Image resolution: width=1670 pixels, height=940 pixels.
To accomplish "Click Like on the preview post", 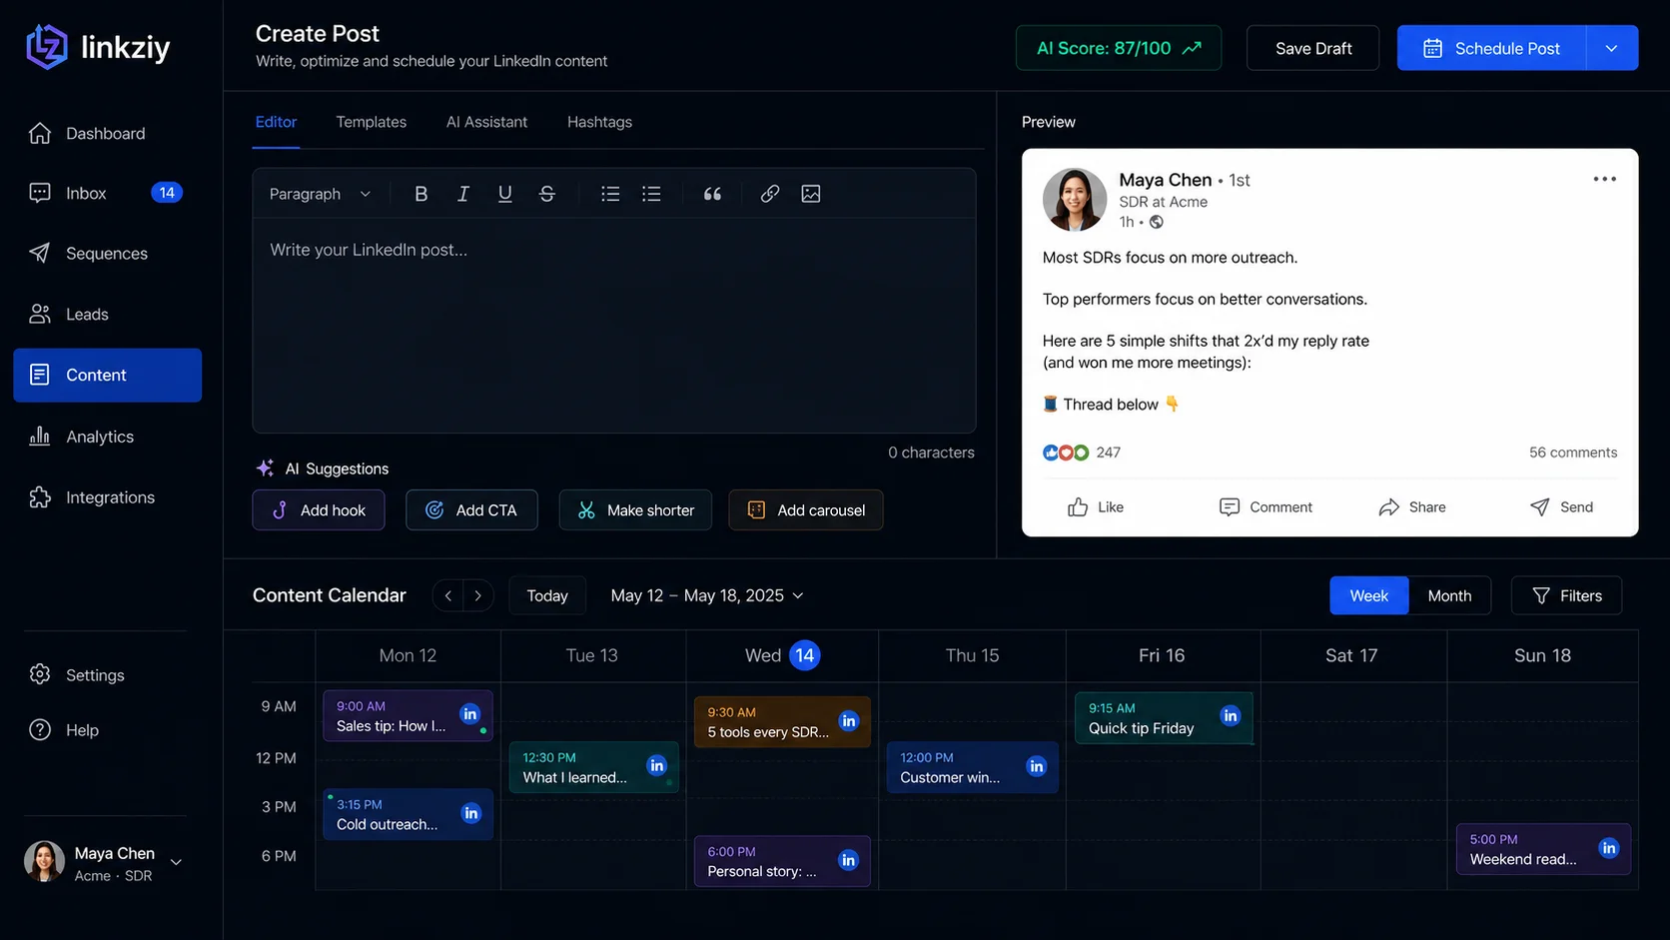I will point(1096,507).
